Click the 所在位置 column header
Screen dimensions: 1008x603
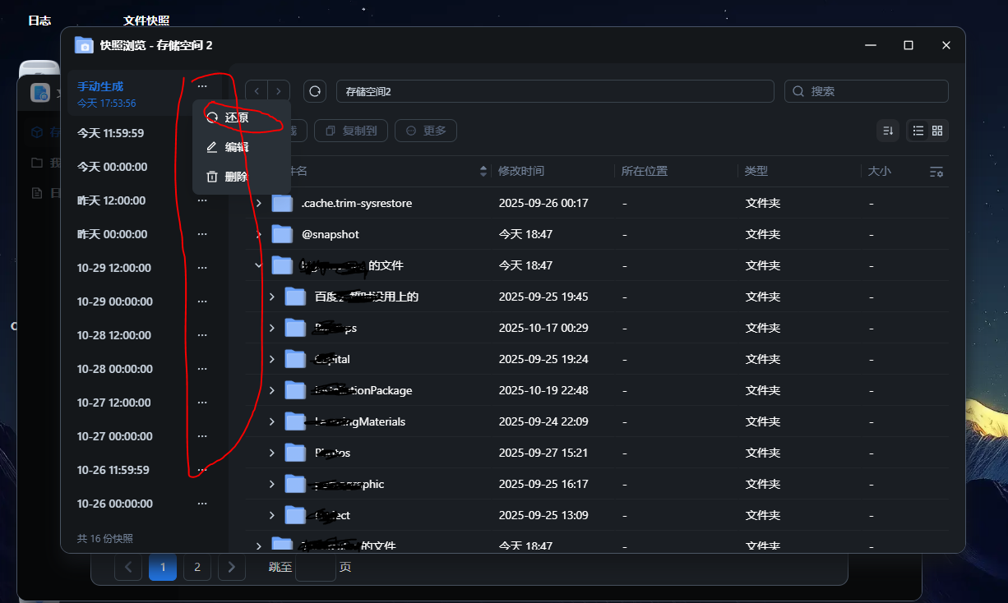click(645, 171)
